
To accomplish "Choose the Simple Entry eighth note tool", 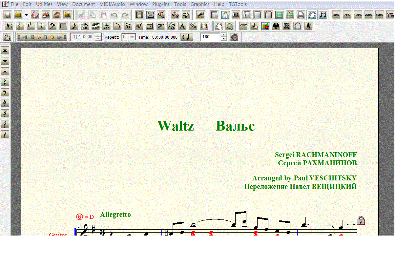I will 74,26.
